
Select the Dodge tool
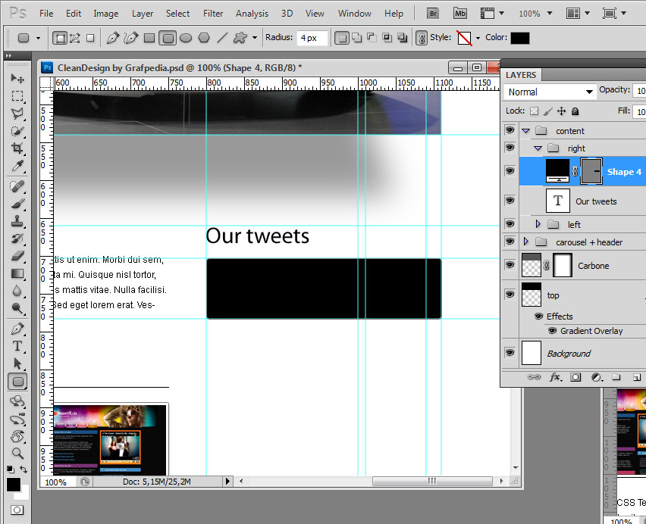click(x=17, y=308)
